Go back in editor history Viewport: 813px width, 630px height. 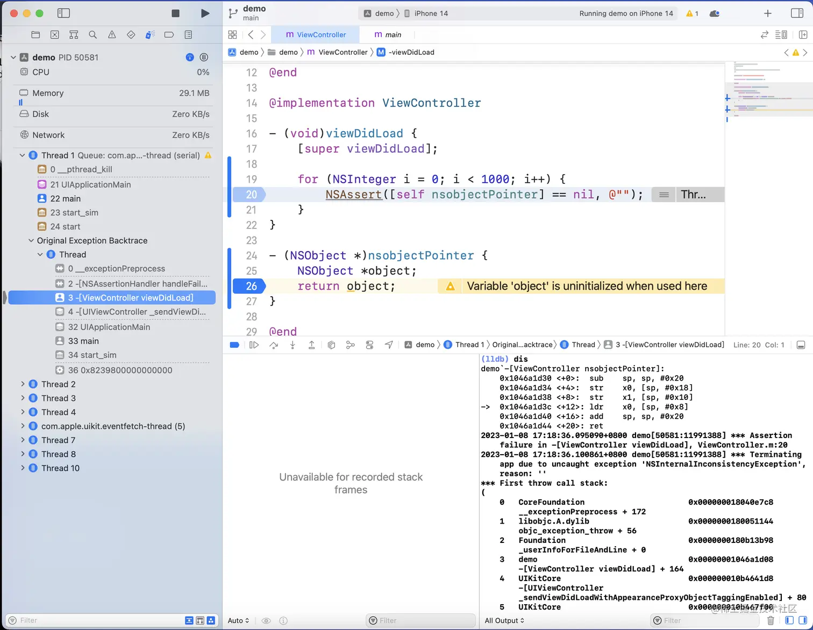(x=251, y=34)
